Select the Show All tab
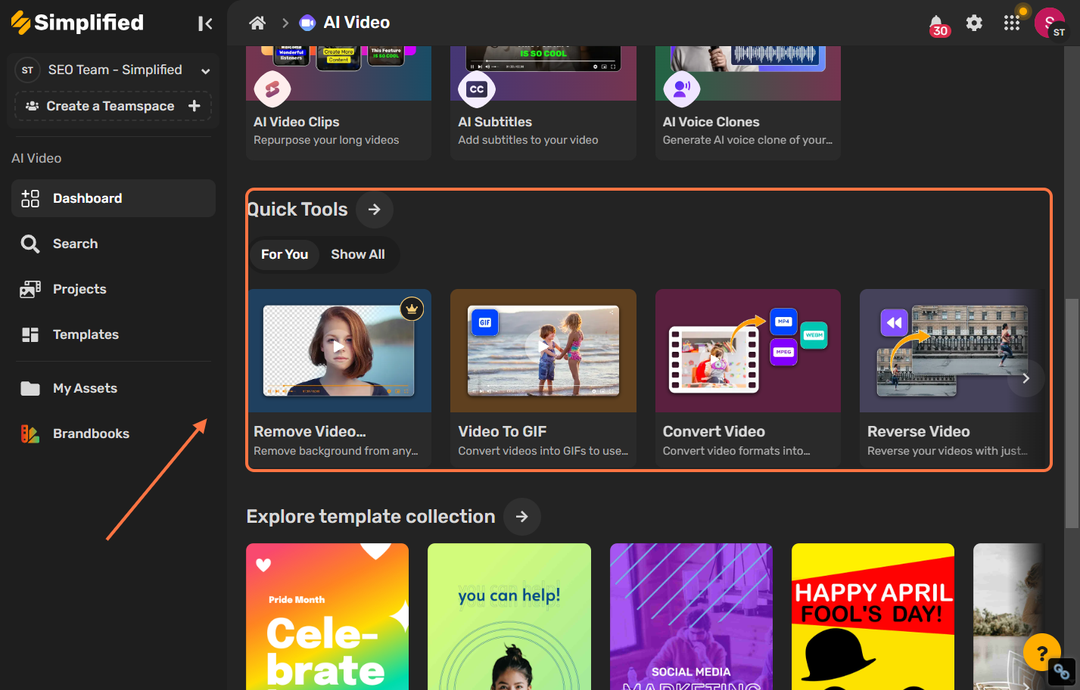The image size is (1080, 690). click(x=358, y=254)
